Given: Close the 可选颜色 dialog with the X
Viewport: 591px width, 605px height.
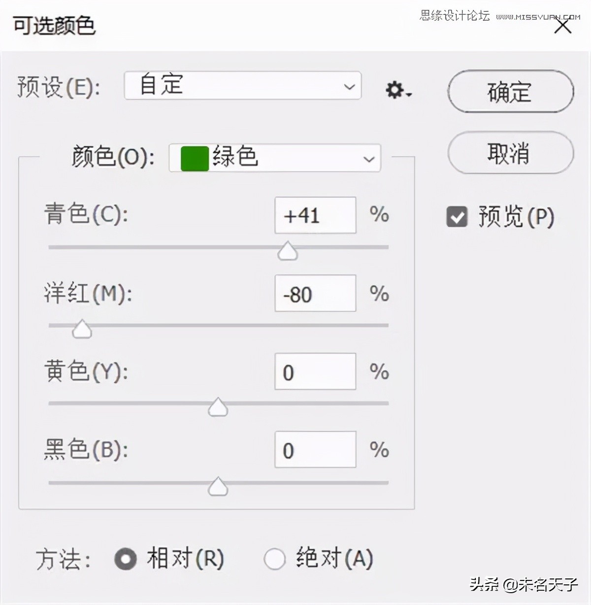Looking at the screenshot, I should (563, 26).
